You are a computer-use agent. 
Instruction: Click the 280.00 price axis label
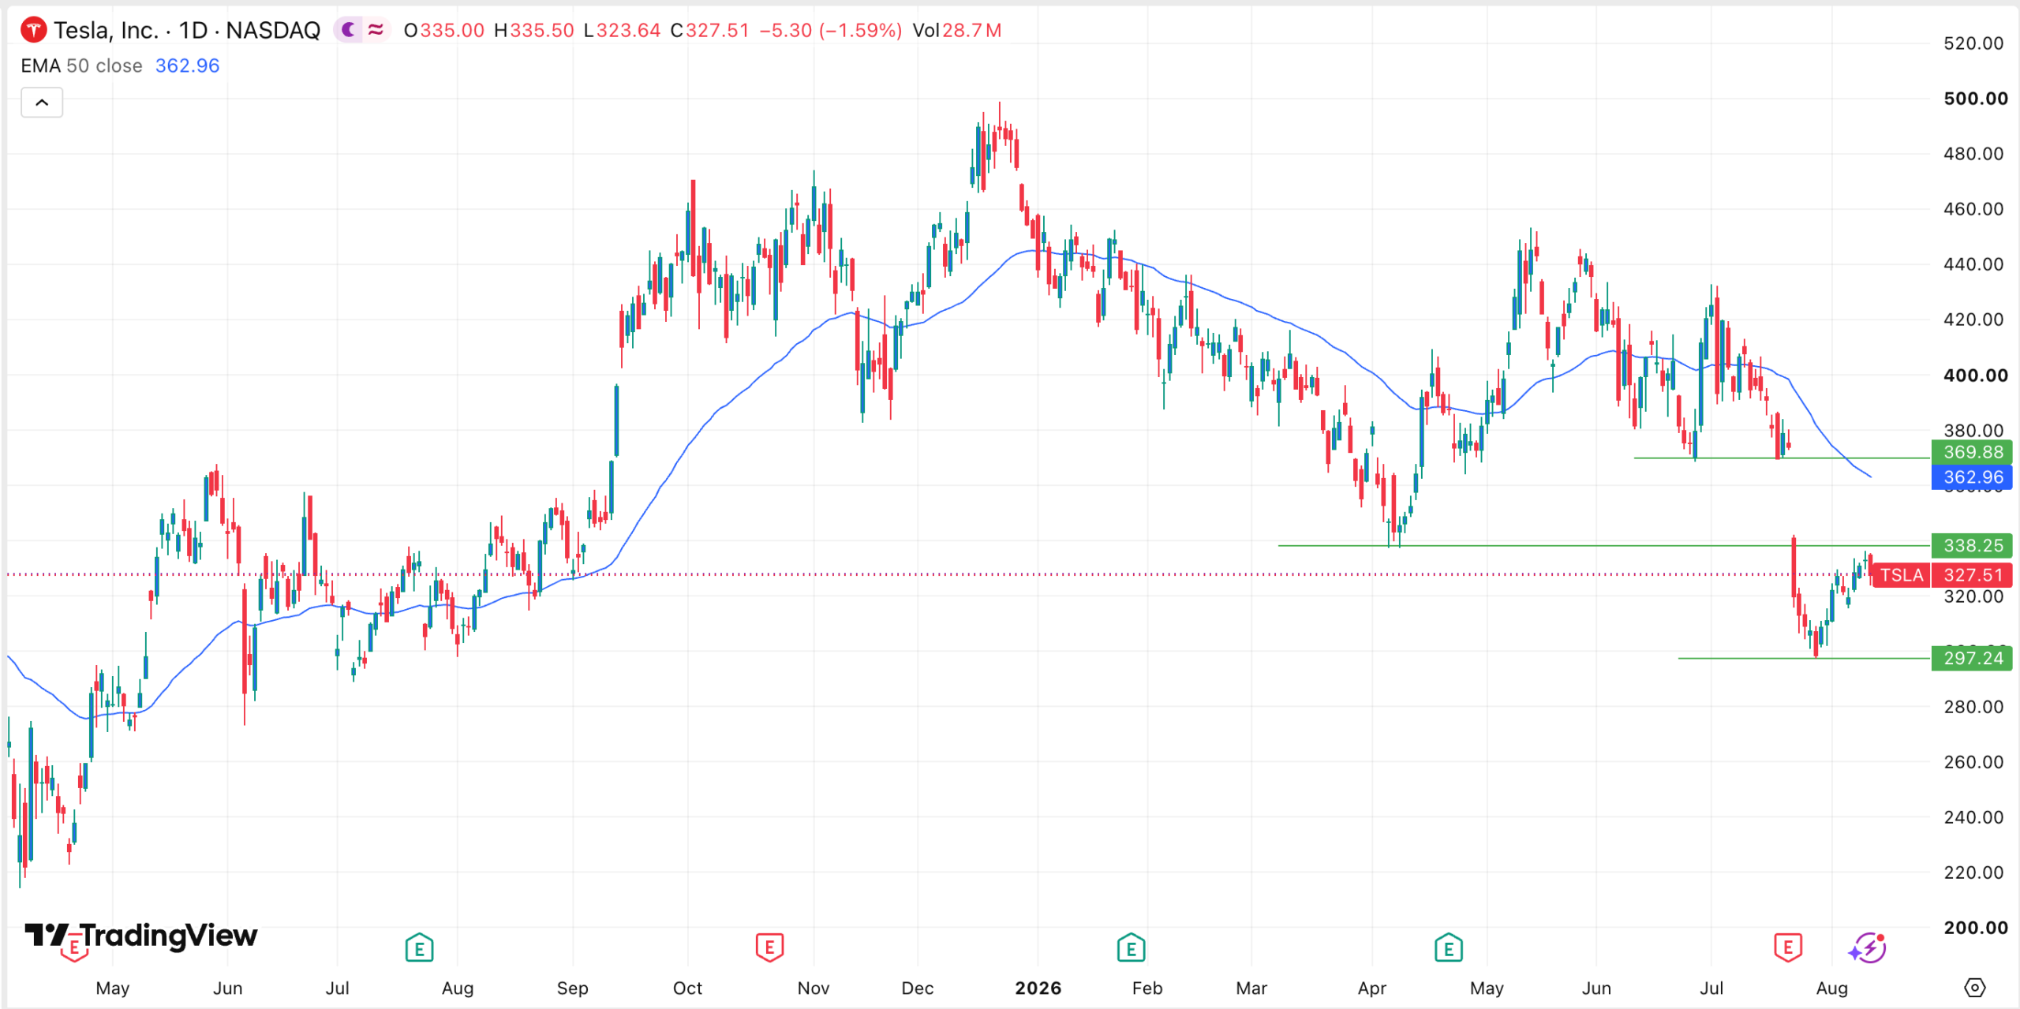coord(1973,707)
